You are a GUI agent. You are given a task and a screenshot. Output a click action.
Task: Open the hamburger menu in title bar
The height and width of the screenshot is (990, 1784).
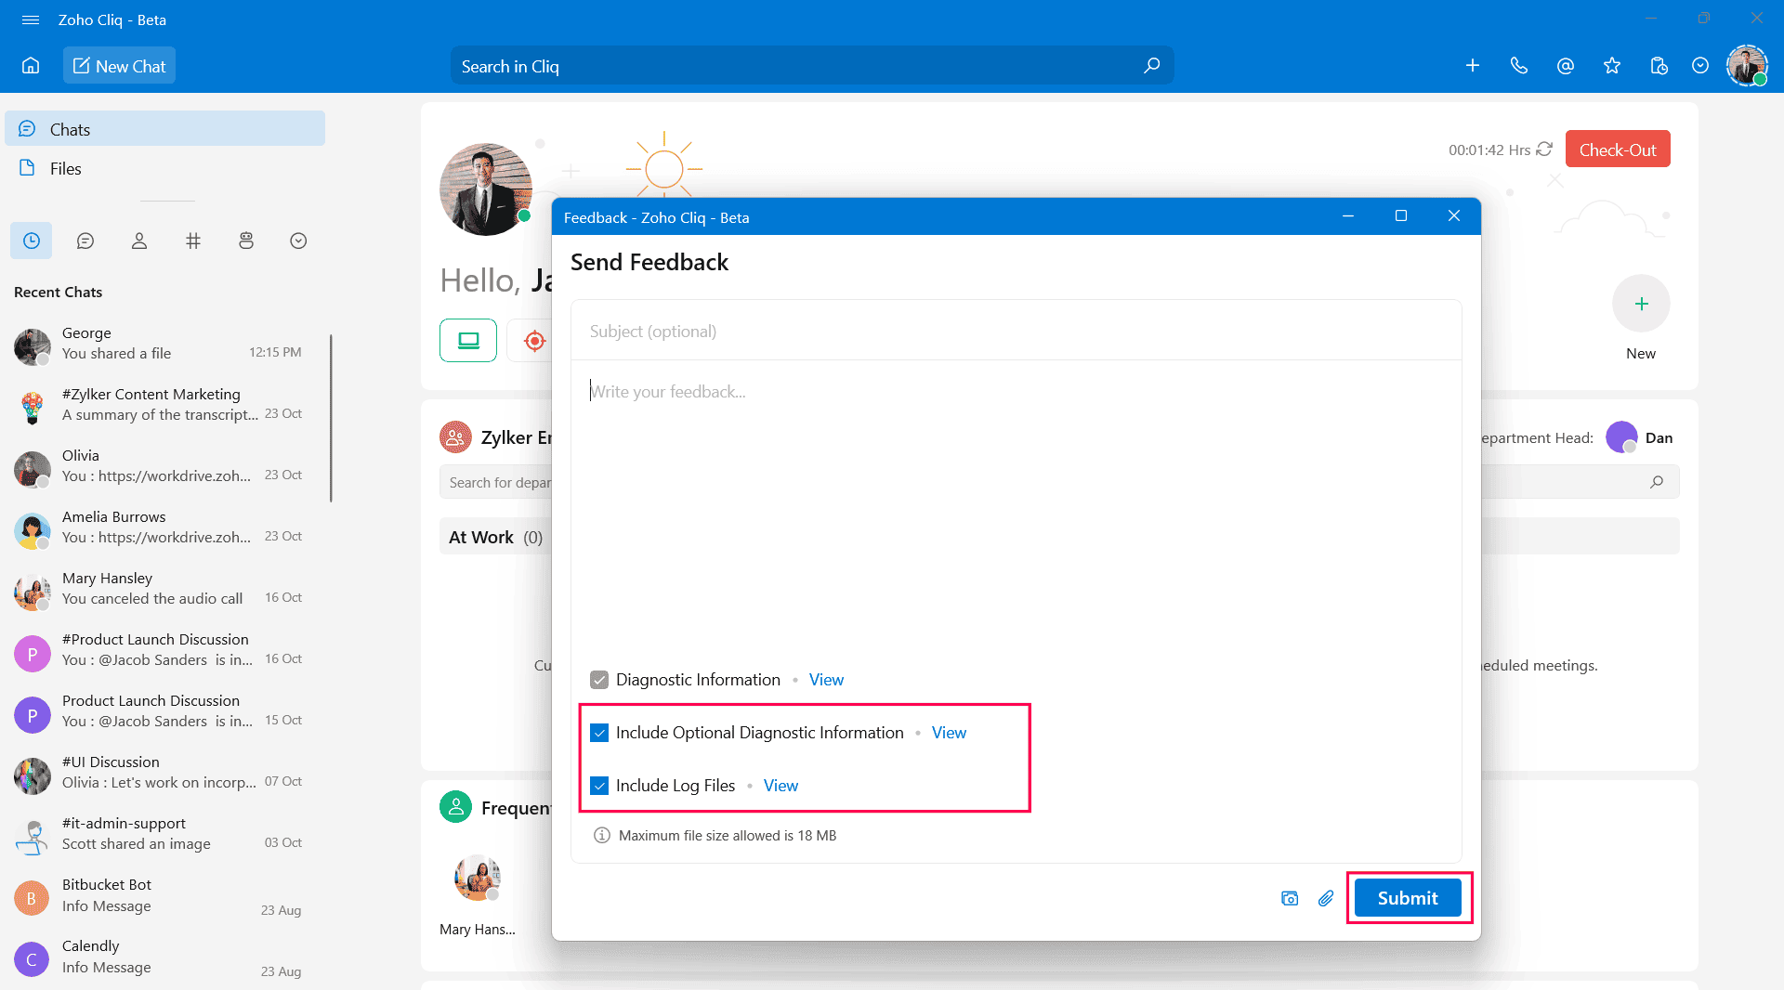click(31, 20)
